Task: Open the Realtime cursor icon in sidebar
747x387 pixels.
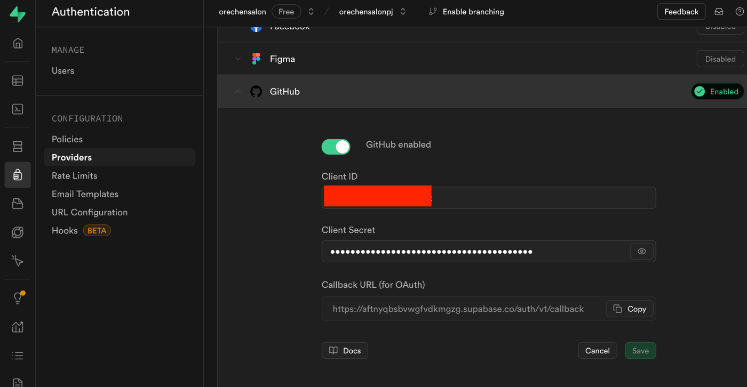Action: (18, 261)
